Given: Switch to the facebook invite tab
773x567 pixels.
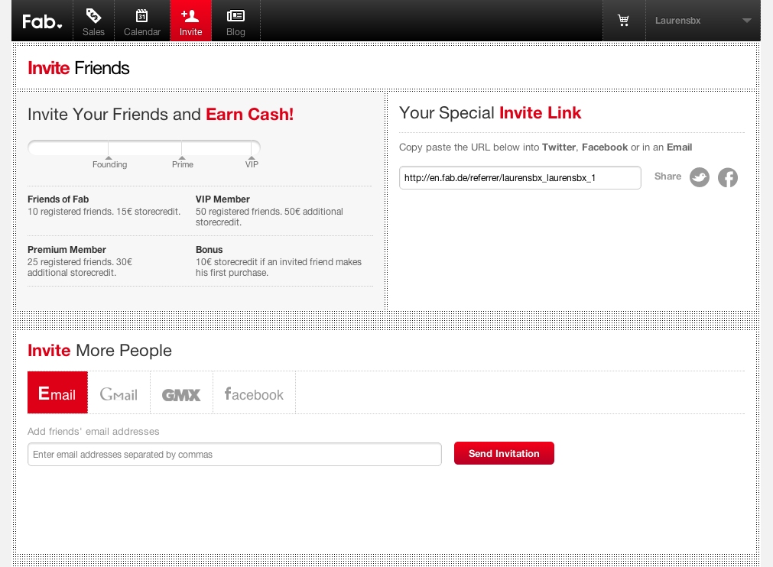Looking at the screenshot, I should [x=254, y=394].
